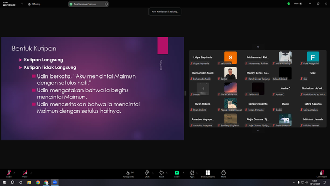Viewport: 330px width, 186px height.
Task: Select Saidina Ali's dark tile
Action: (x=258, y=88)
